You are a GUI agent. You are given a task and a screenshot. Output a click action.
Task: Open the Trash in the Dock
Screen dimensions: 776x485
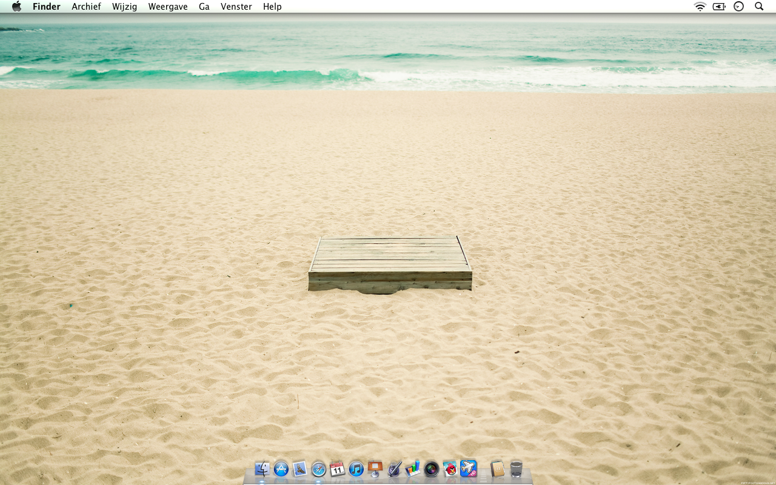click(x=516, y=469)
